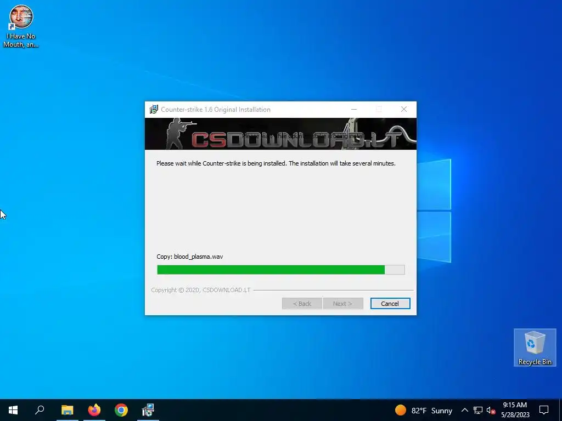
Task: Click the muted volume tray icon
Action: (491, 410)
